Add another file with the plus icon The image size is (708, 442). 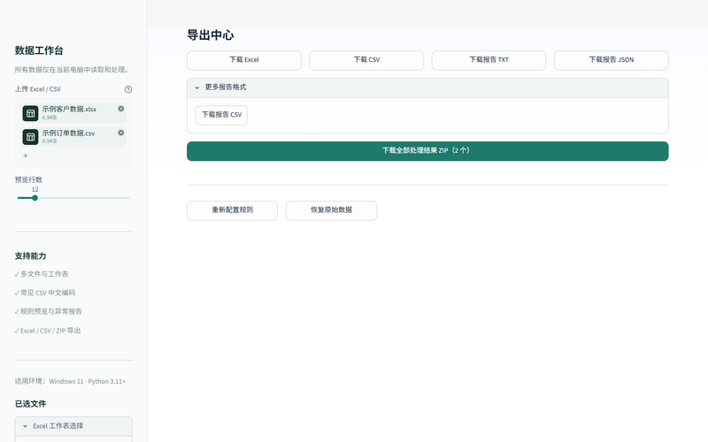pos(26,156)
